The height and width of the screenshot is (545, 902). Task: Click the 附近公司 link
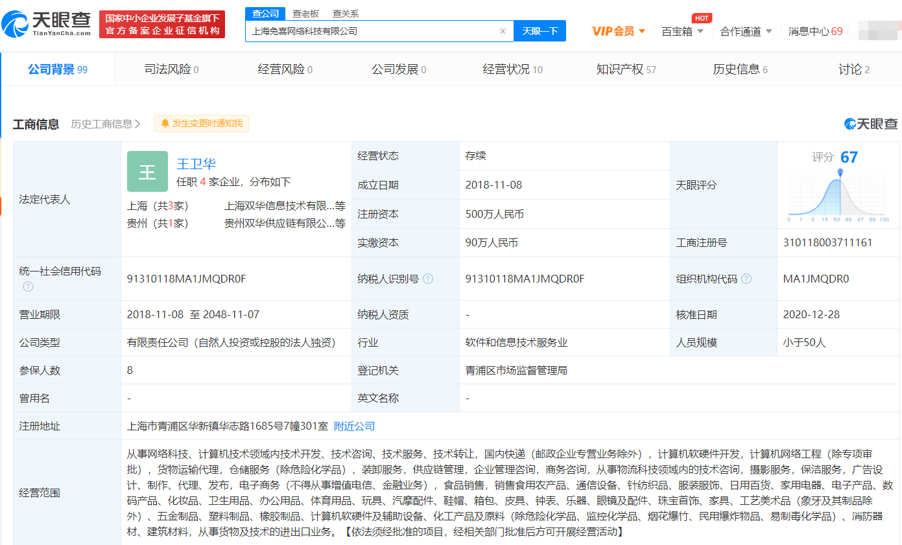355,426
